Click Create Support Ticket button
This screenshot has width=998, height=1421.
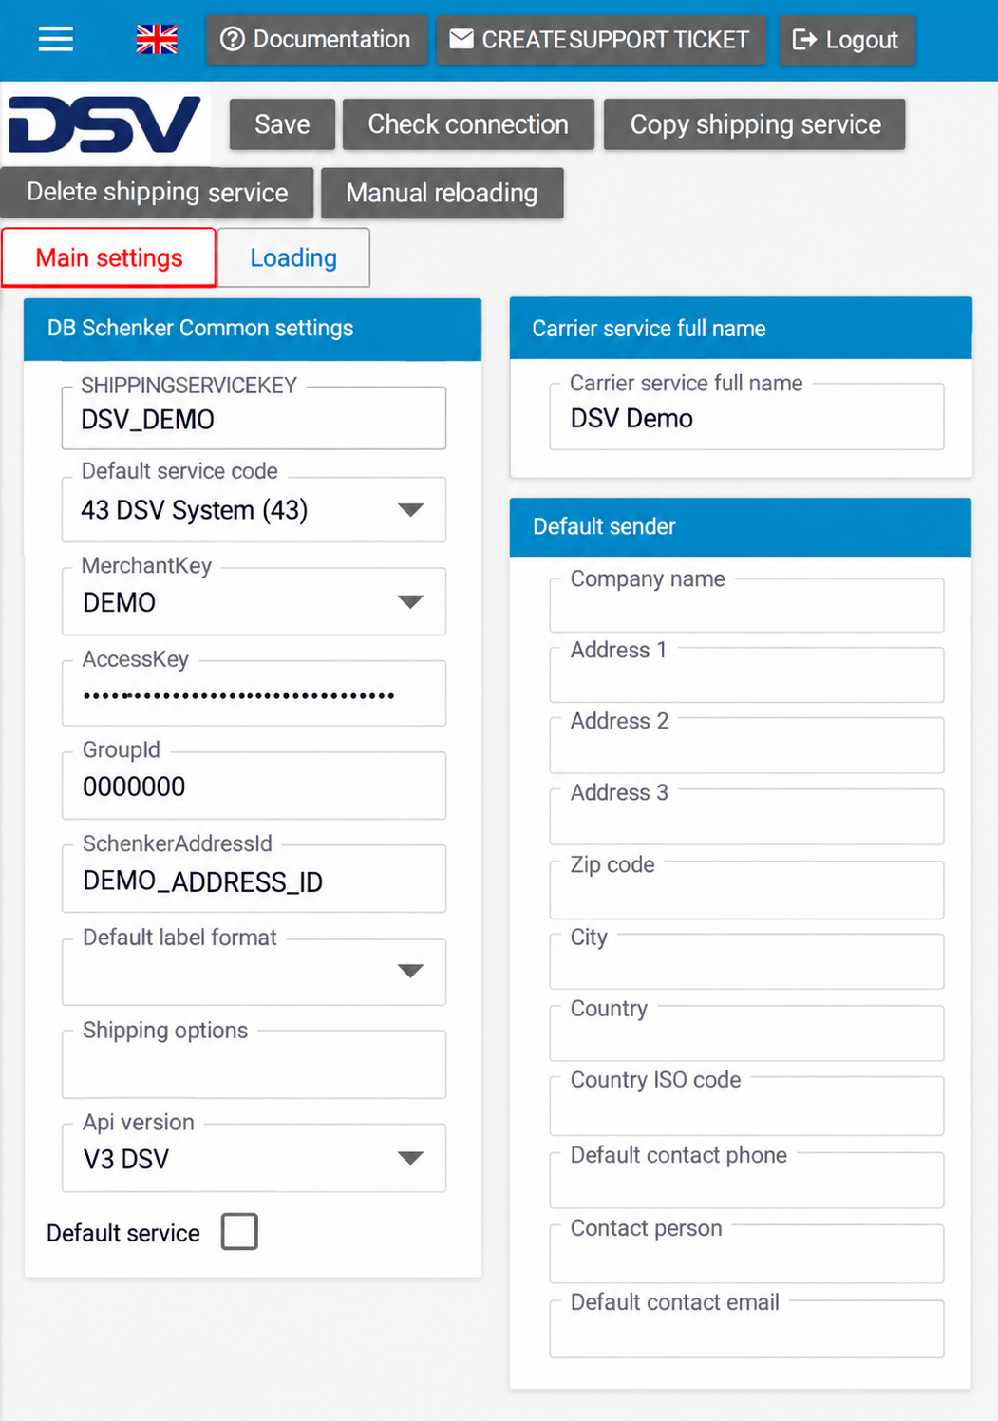coord(601,39)
